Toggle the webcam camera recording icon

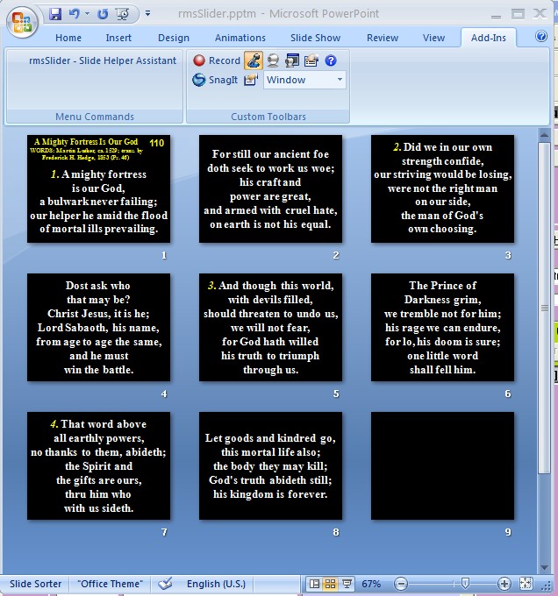coord(273,60)
